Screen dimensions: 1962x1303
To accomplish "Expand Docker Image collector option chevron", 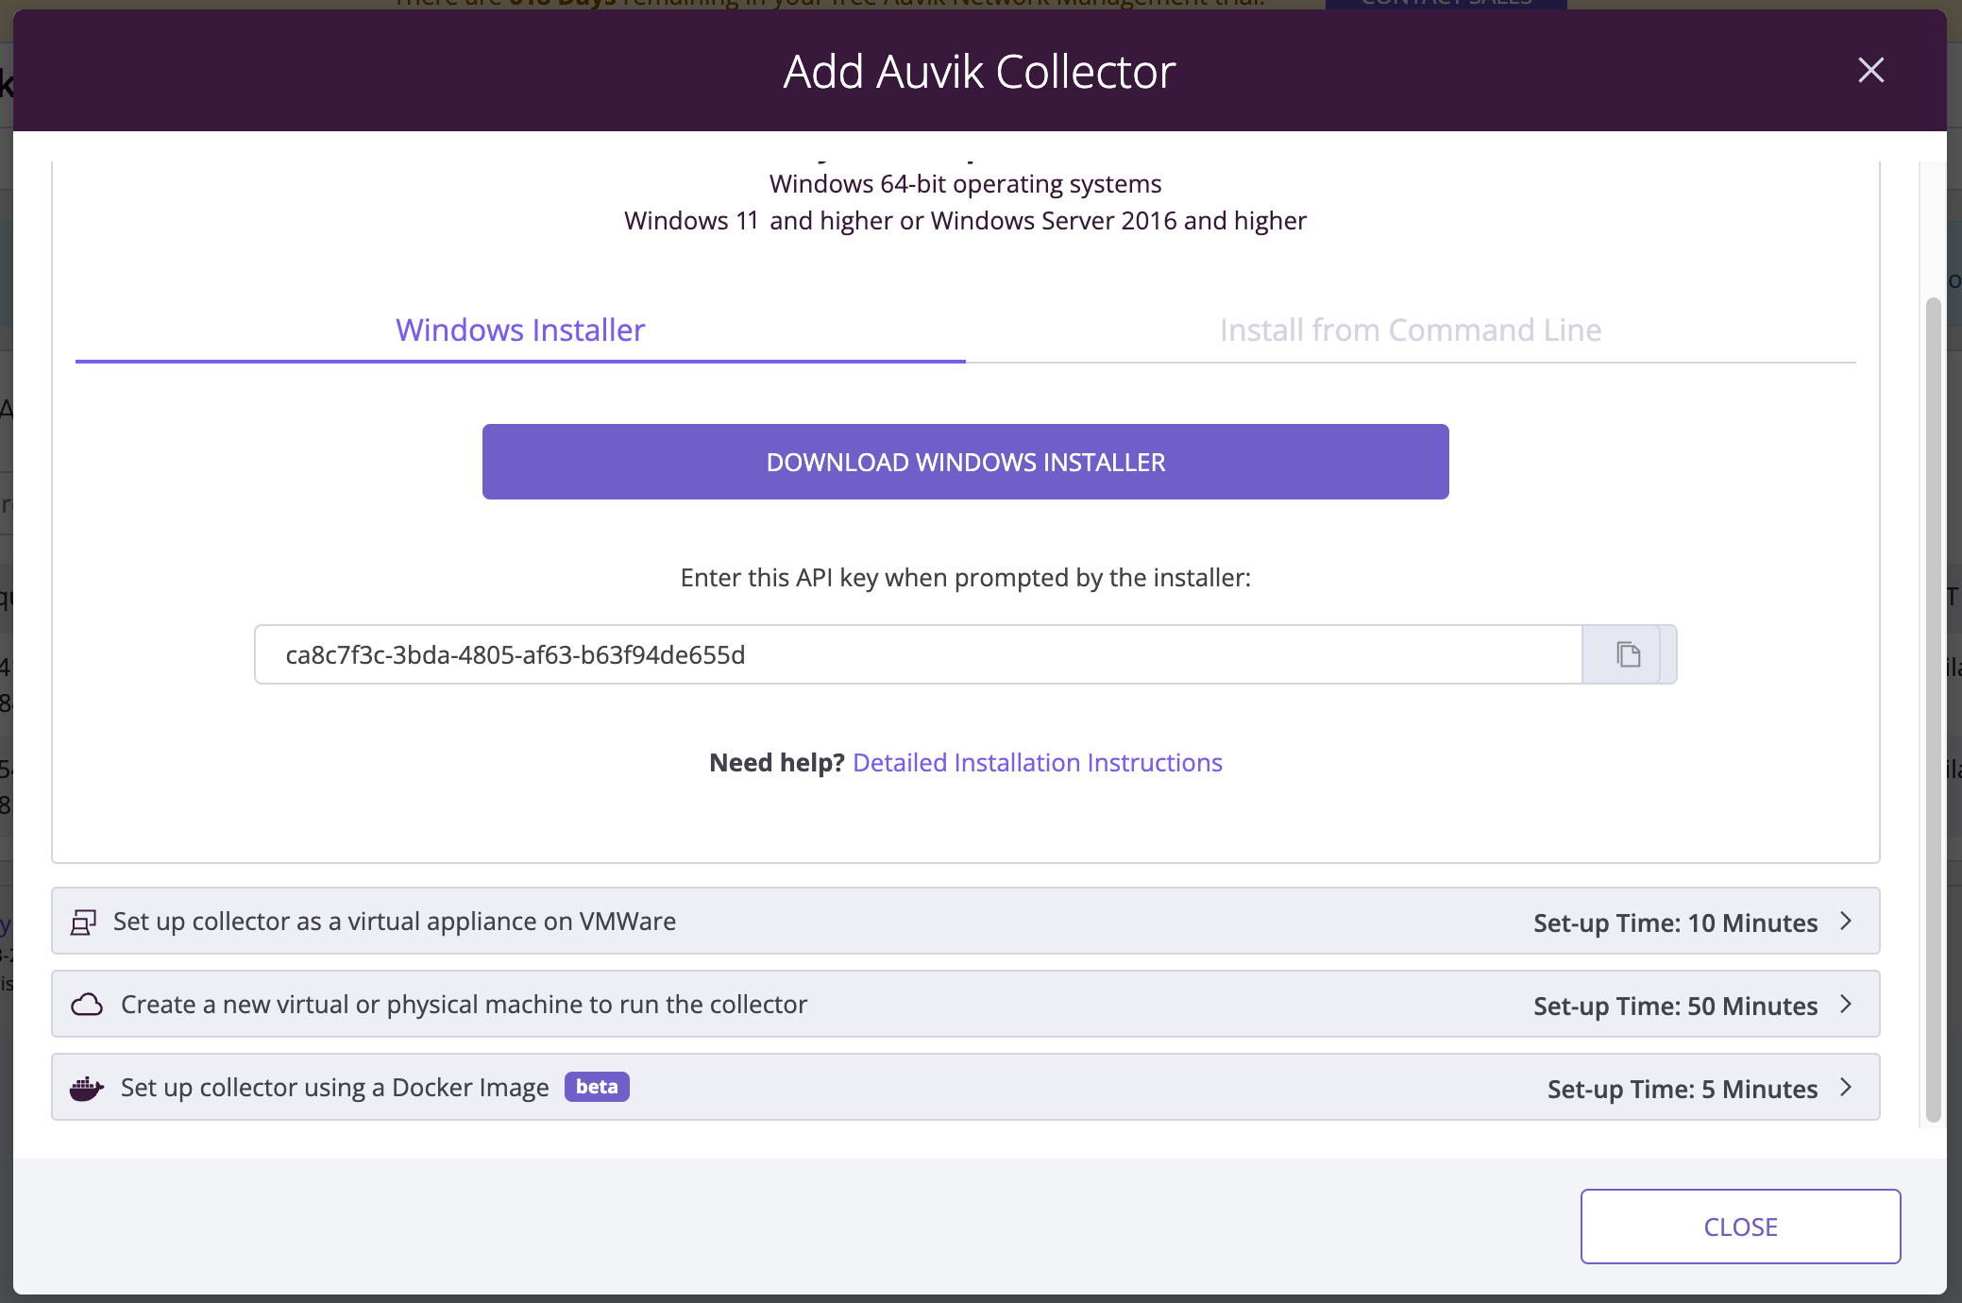I will click(x=1846, y=1088).
